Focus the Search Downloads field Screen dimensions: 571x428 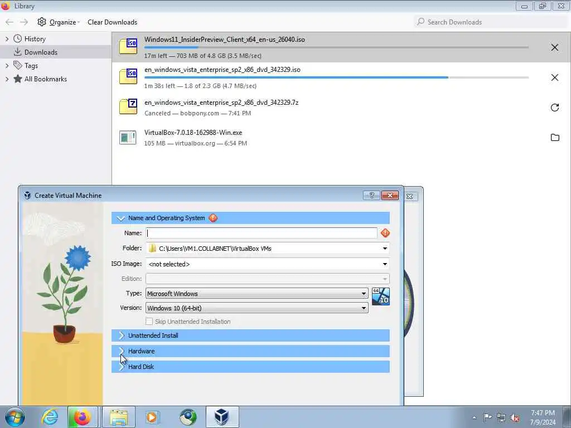point(490,22)
